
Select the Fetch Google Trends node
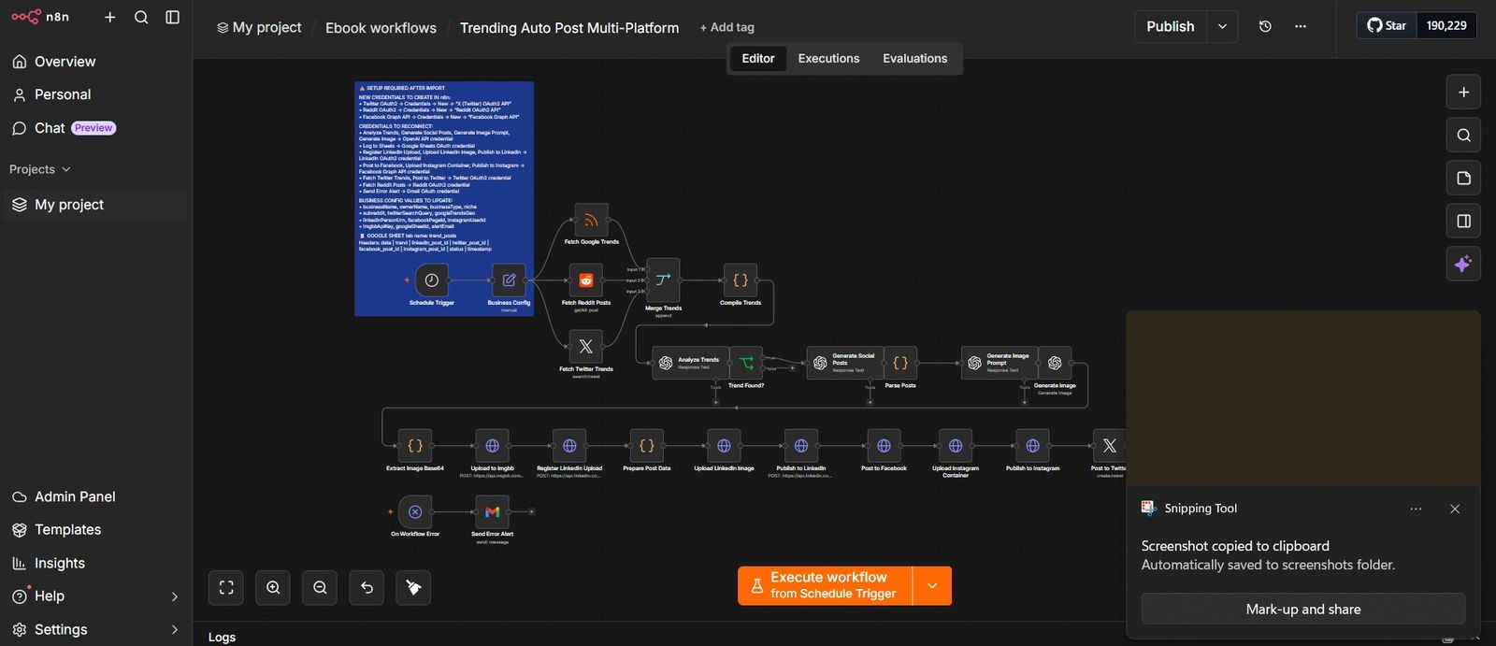tap(591, 220)
